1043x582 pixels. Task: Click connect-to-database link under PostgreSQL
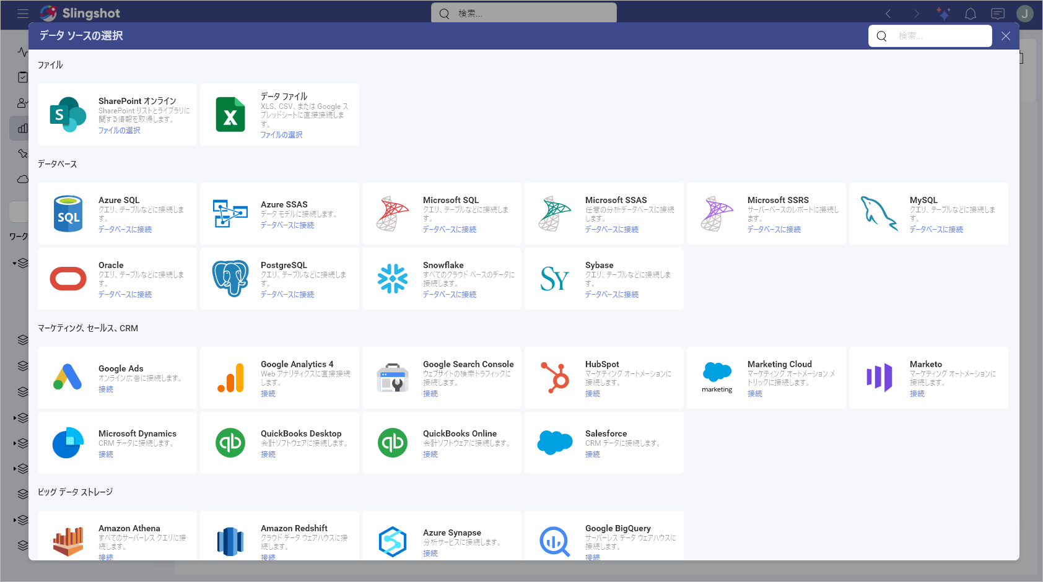tap(287, 295)
